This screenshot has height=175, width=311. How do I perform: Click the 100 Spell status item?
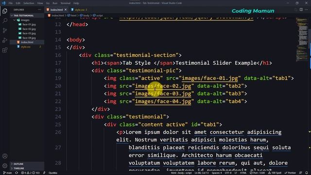275,173
